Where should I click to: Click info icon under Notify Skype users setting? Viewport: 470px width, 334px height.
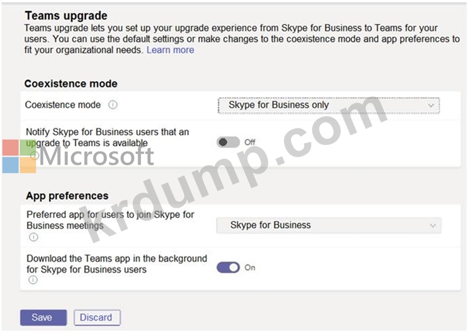34,155
